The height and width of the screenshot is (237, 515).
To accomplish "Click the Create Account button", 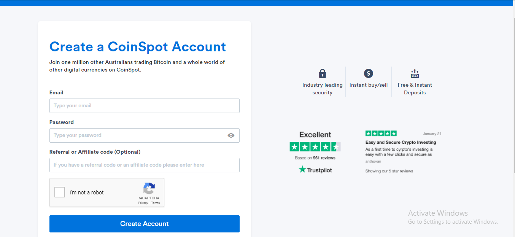I will 145,224.
